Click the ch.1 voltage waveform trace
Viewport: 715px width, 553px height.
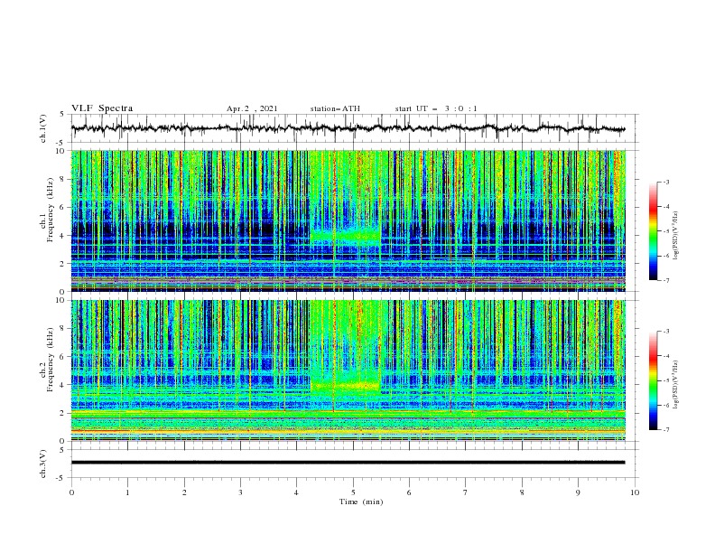click(348, 128)
